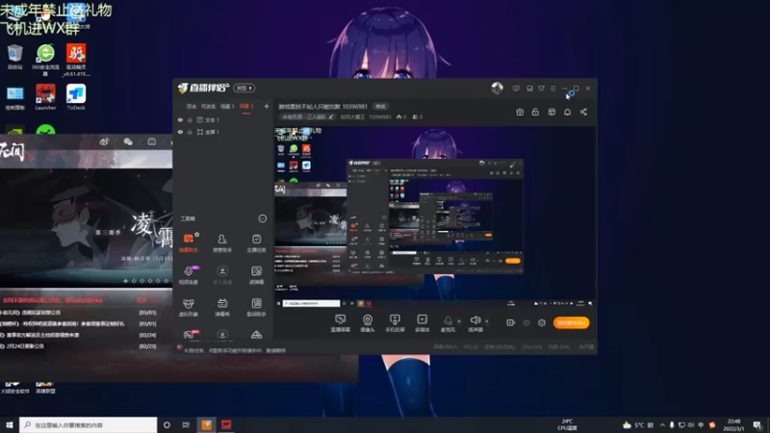
Task: Select the highlighted 场景 2 tab
Action: tap(246, 106)
